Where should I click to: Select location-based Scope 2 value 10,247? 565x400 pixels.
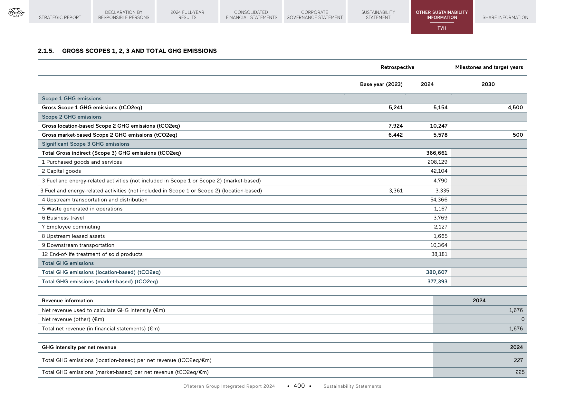click(x=439, y=126)
